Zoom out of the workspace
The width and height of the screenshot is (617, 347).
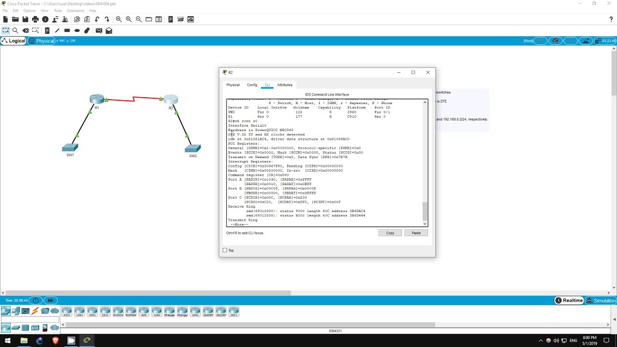tap(139, 19)
